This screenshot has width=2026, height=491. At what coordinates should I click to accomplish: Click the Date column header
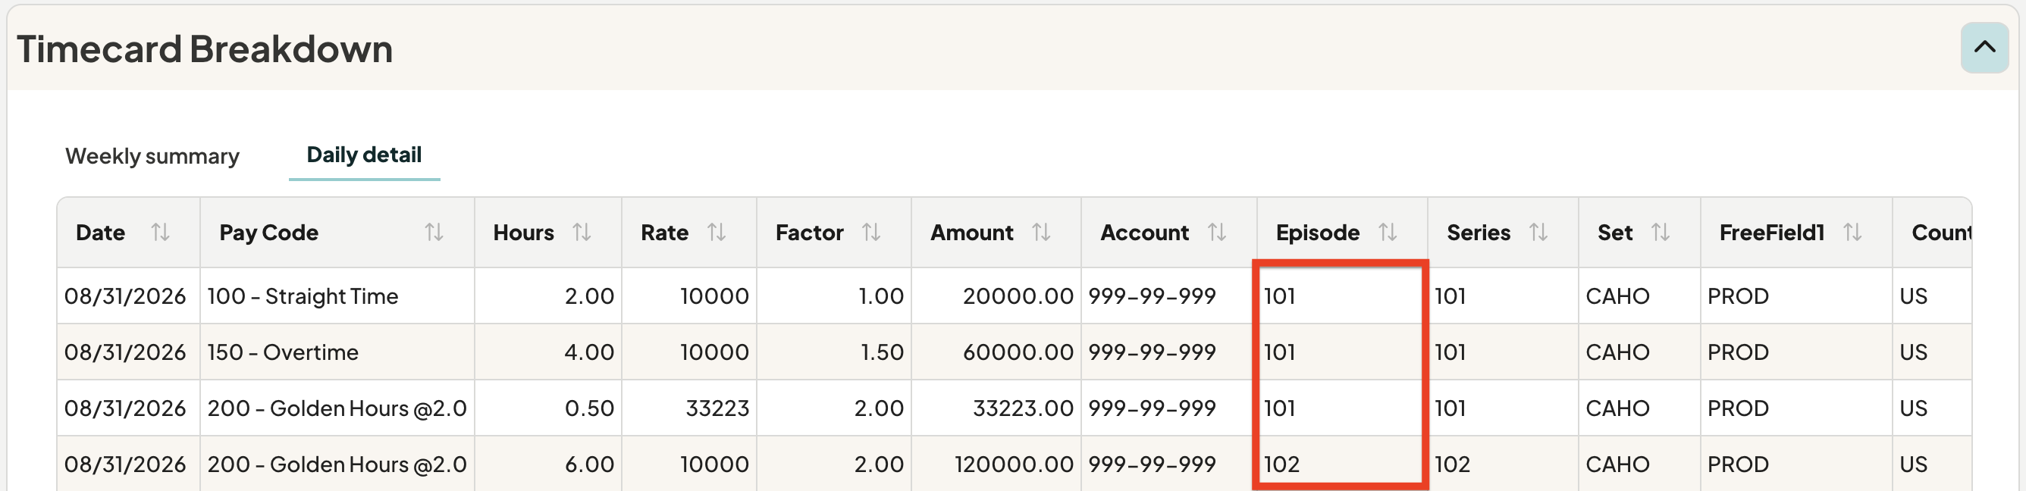pyautogui.click(x=128, y=233)
